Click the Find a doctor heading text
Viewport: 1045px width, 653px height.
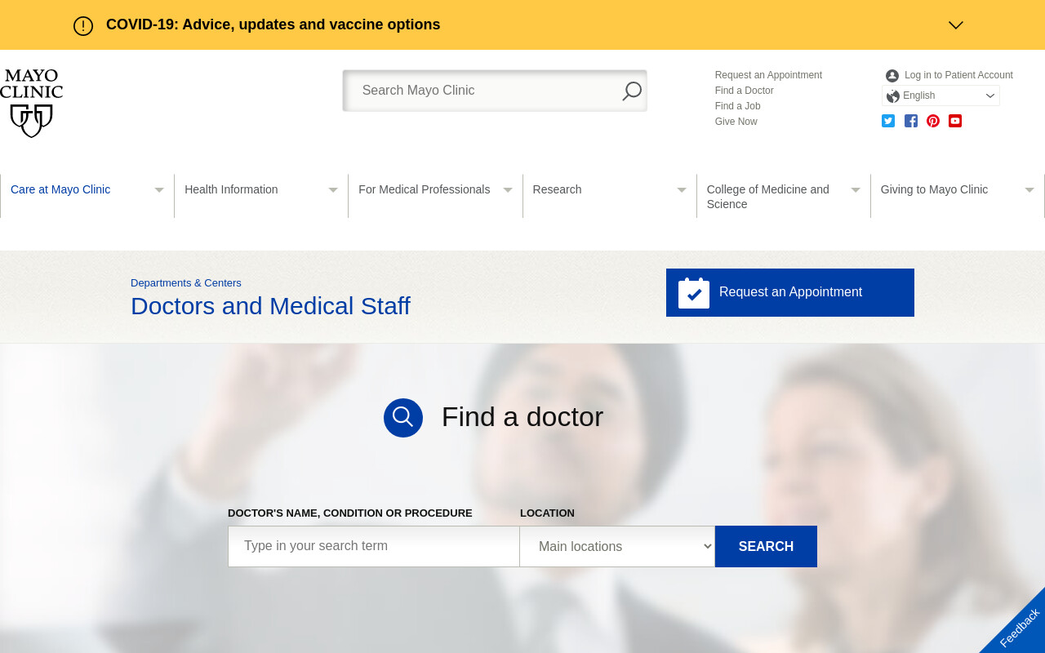click(522, 417)
